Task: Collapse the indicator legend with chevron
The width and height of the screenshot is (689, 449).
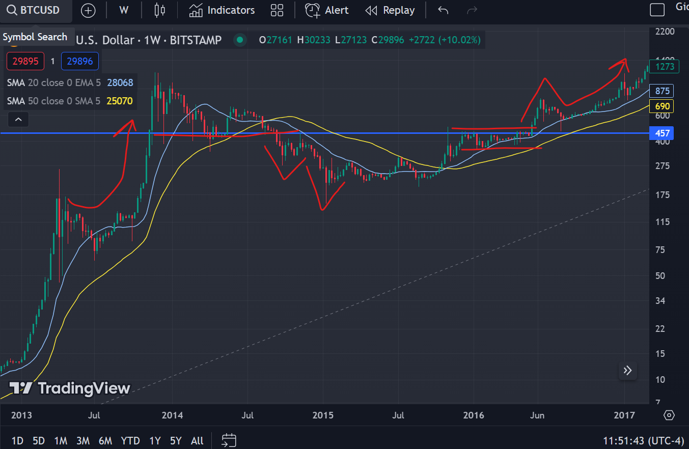Action: 18,120
